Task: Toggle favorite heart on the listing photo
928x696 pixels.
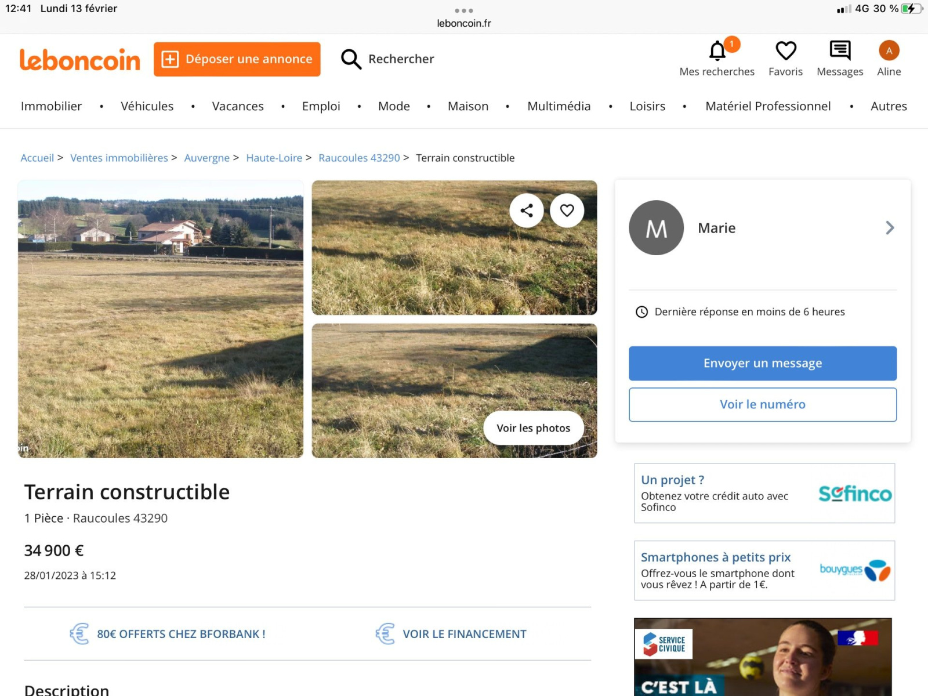Action: tap(567, 211)
